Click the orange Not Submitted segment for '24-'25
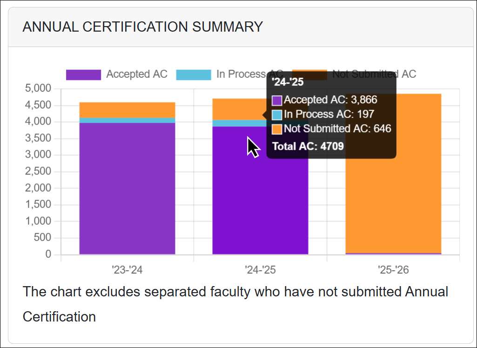 (237, 109)
